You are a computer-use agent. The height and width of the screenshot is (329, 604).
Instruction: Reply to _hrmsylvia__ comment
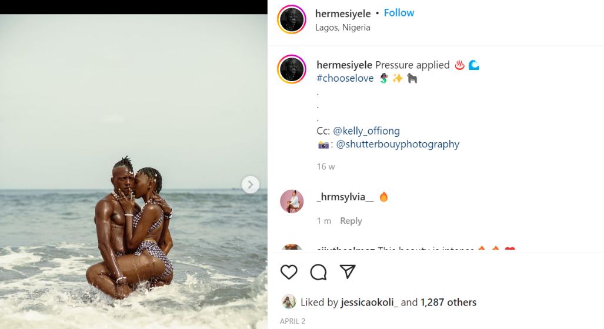pyautogui.click(x=351, y=221)
